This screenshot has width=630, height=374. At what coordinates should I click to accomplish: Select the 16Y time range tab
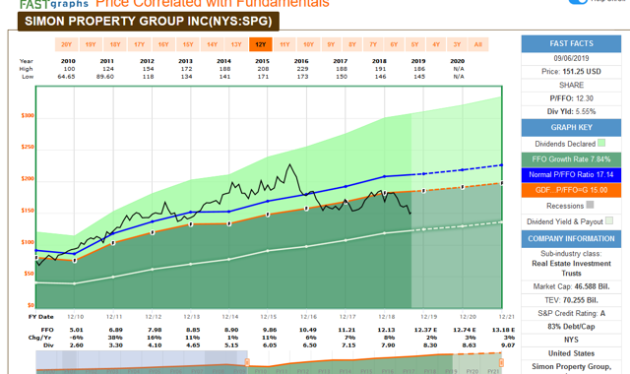click(x=163, y=44)
